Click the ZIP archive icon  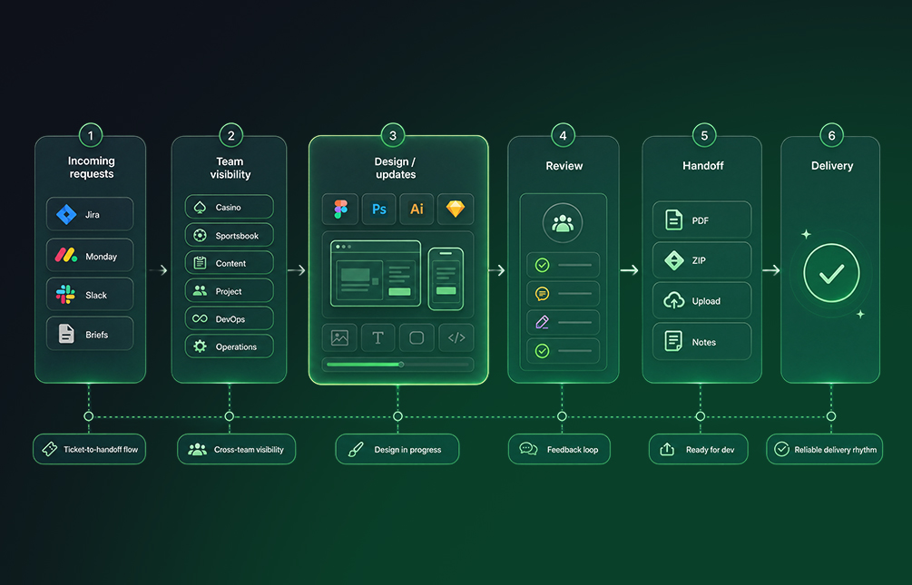click(673, 260)
